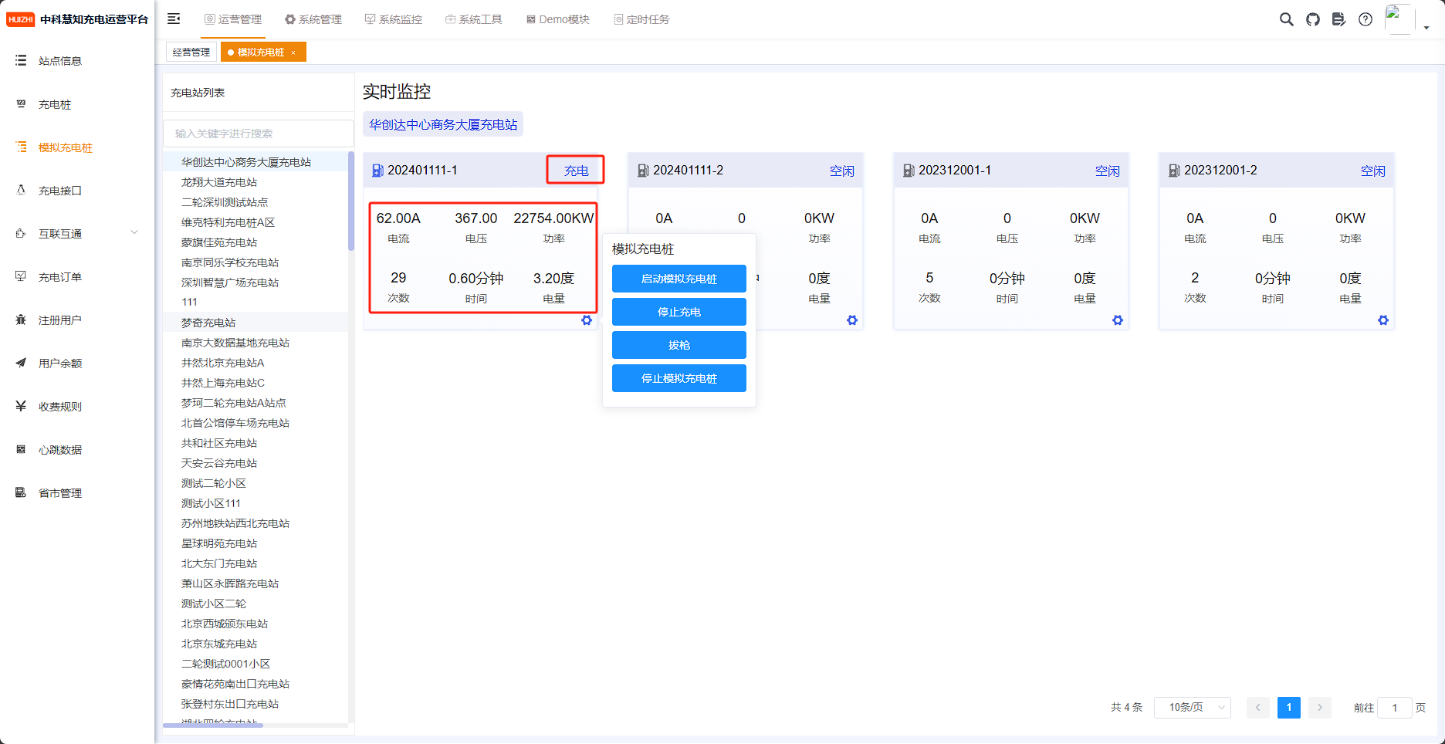Open 充电订单 in the sidebar

tap(77, 277)
